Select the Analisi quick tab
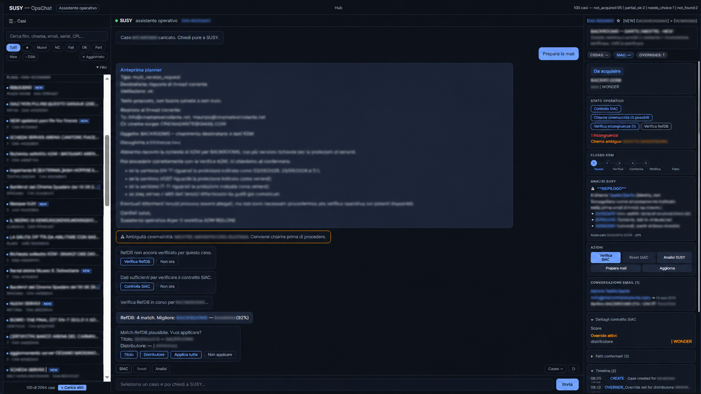The width and height of the screenshot is (701, 394). pyautogui.click(x=161, y=369)
